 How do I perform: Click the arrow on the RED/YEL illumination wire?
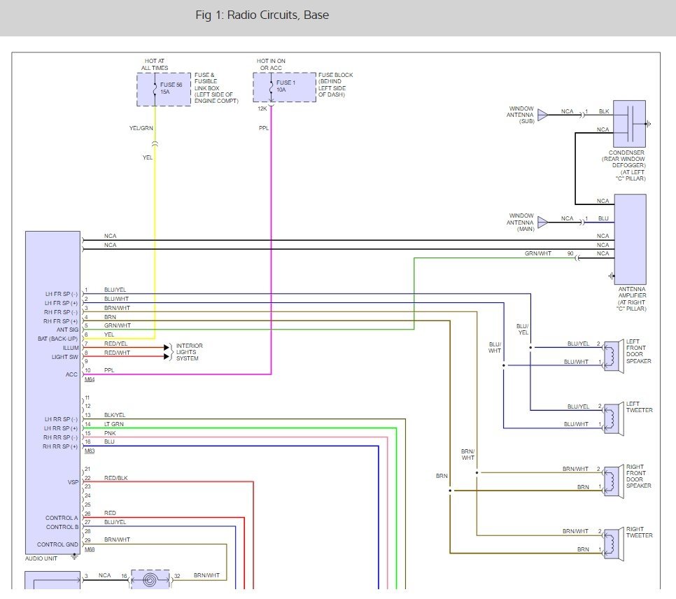[x=167, y=348]
